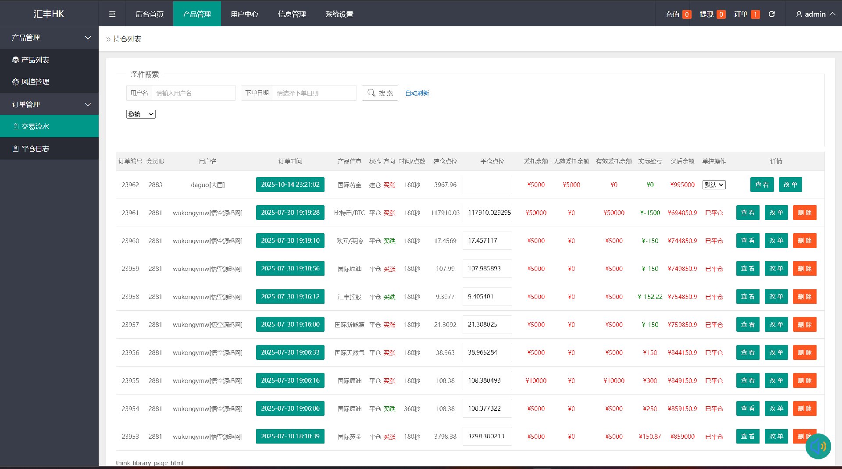The height and width of the screenshot is (469, 842).
Task: Click 改单 for order 23962
Action: click(790, 185)
